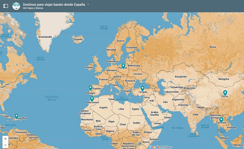The height and width of the screenshot is (149, 244).
Task: Click the Malasia country label
Action: (225, 138)
